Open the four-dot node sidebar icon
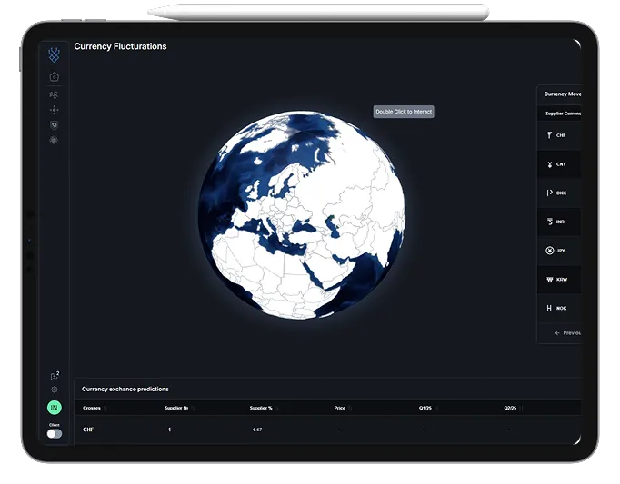 [55, 110]
